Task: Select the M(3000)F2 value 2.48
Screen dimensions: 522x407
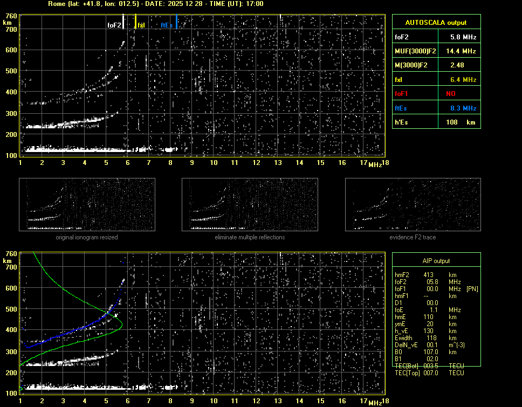Action: 457,65
